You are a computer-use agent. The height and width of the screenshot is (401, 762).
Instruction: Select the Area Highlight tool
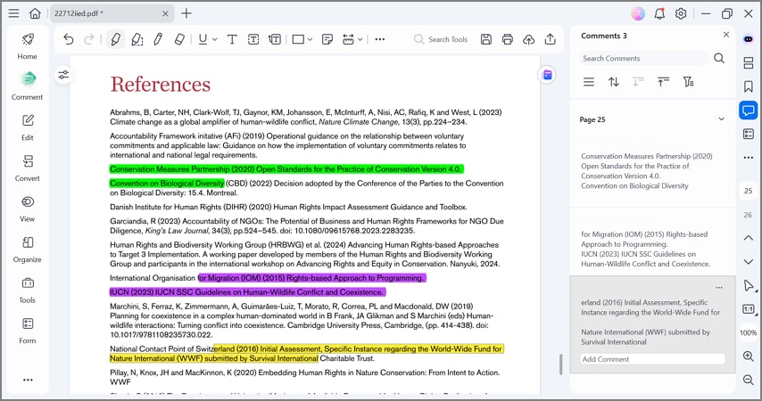(x=137, y=39)
